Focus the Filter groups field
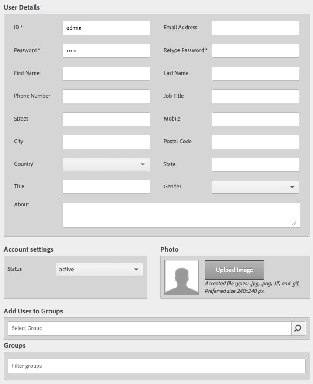 [x=156, y=366]
